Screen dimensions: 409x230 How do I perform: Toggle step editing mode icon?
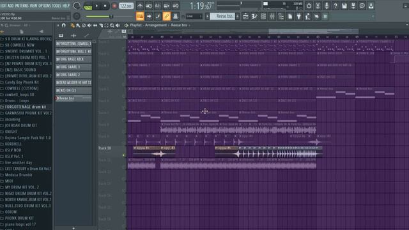click(158, 17)
